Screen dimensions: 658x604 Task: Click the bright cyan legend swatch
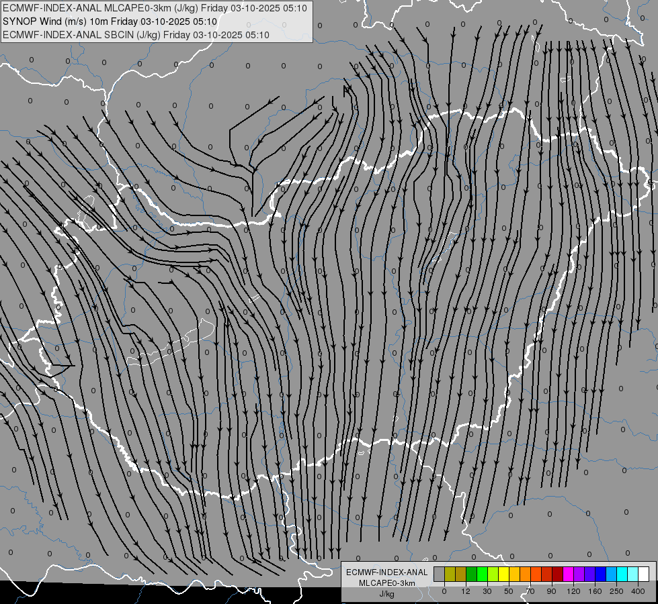622,574
